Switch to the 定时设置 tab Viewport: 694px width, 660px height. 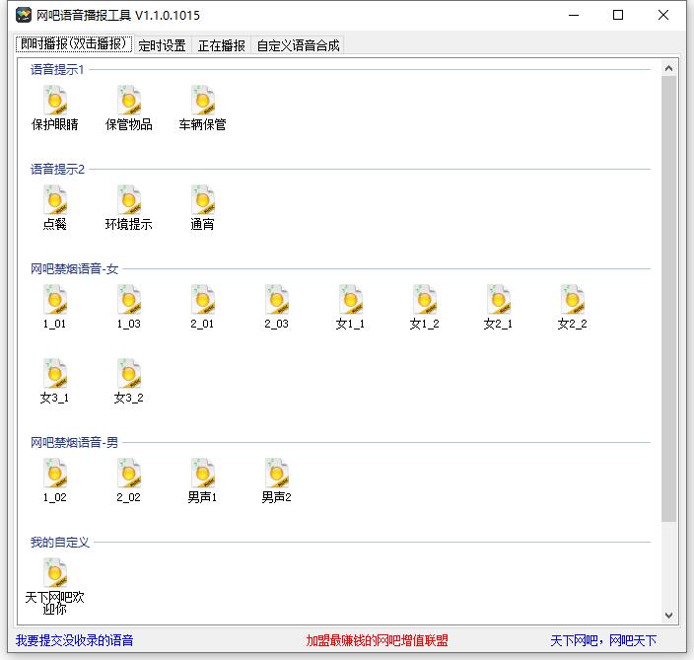point(163,45)
